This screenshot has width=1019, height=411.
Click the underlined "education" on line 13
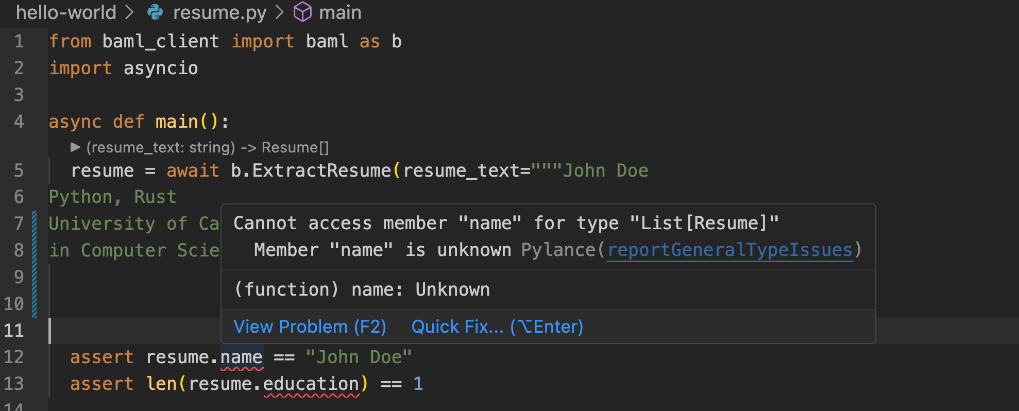tap(311, 384)
